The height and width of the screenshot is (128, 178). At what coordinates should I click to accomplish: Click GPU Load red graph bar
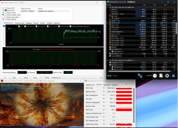(x=124, y=110)
